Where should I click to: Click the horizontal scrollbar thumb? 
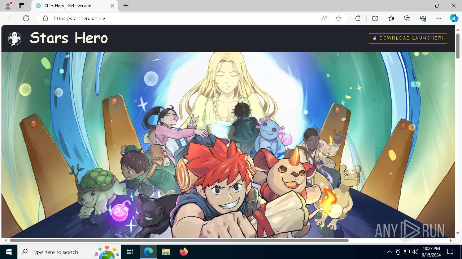(179, 240)
